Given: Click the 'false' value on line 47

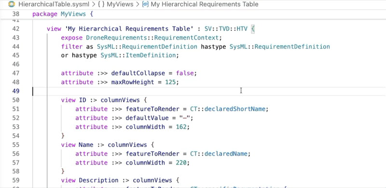Looking at the screenshot, I should [x=185, y=73].
